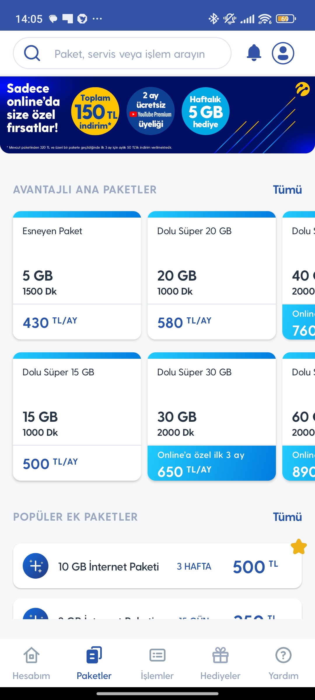Tap the yellow star favorite icon
This screenshot has height=700, width=315.
click(299, 547)
